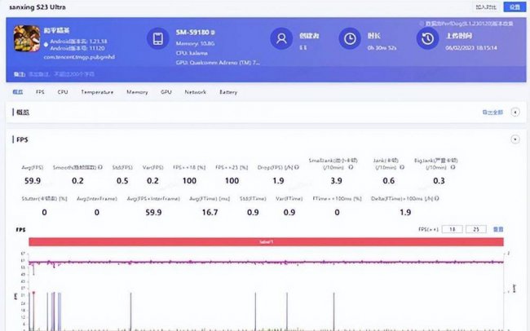
Task: Click the Drop(FPS) value 1.9
Action: coord(278,181)
